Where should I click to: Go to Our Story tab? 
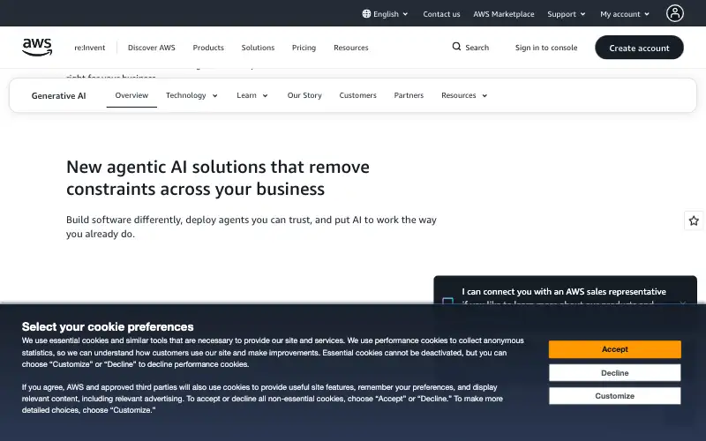[x=304, y=95]
